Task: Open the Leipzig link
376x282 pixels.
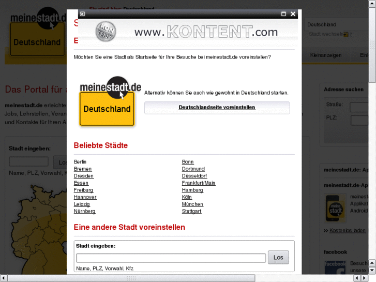Action: [x=82, y=204]
